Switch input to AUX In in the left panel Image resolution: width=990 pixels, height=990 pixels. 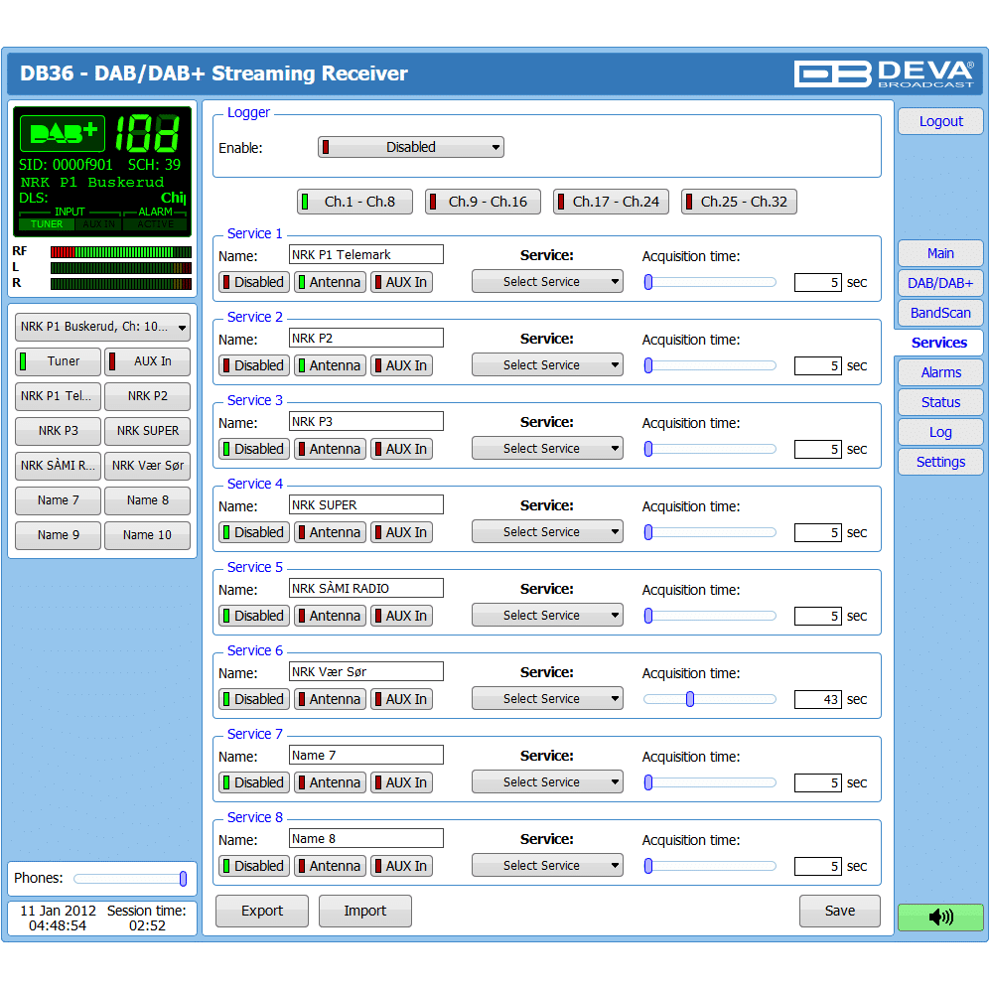pos(147,361)
